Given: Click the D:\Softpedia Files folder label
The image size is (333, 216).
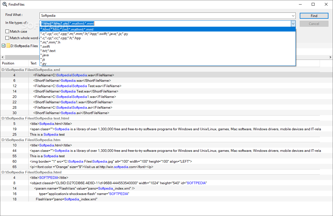Looking at the screenshot, I should pyautogui.click(x=24, y=46).
